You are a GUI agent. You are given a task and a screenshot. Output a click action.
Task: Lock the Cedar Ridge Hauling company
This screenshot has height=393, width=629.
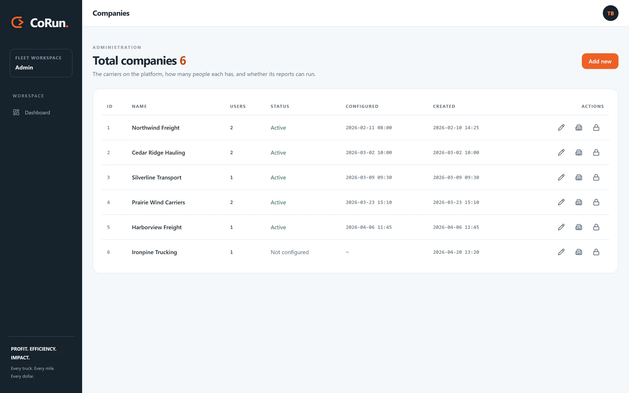click(596, 152)
